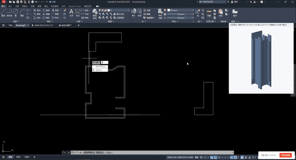
Task: Open the Text (文字) annotation tool
Action: pyautogui.click(x=71, y=13)
